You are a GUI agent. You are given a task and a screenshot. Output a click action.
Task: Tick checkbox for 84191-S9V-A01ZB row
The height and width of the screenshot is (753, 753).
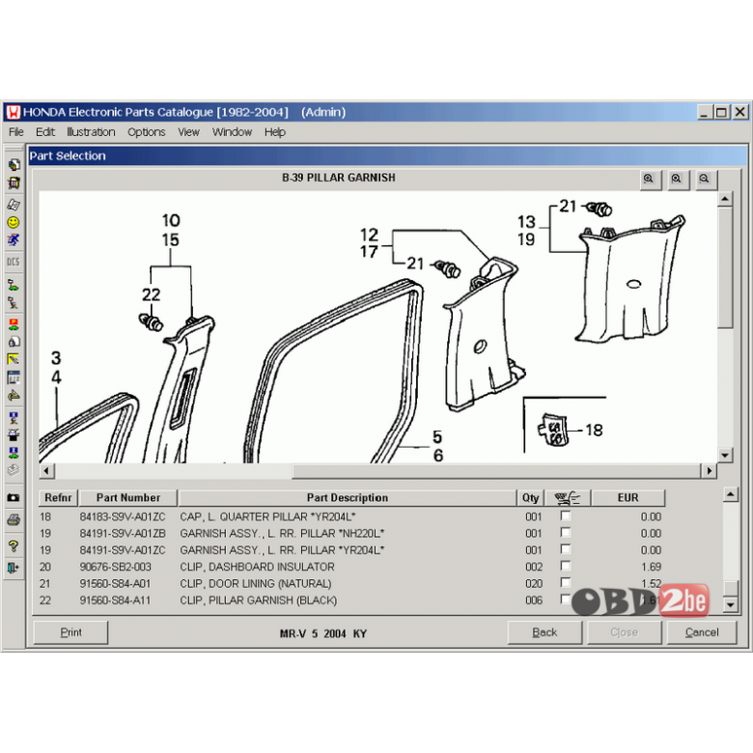tap(566, 533)
